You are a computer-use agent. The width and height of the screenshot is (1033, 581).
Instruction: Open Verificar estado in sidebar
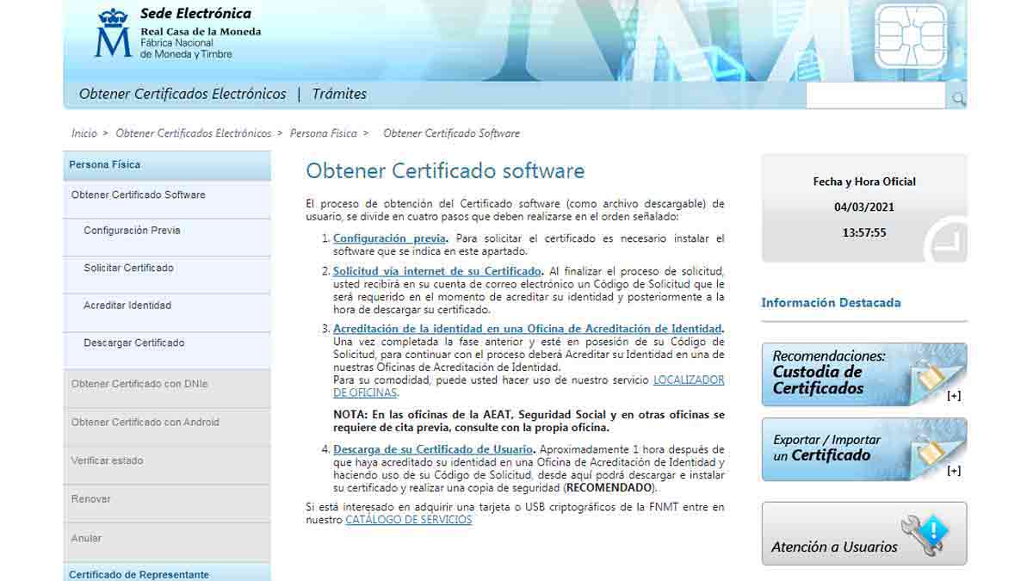[107, 460]
